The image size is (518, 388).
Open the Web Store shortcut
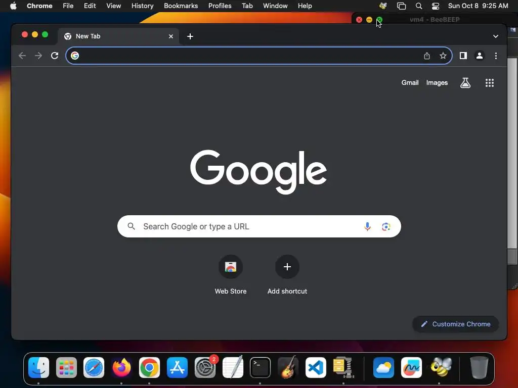[231, 275]
